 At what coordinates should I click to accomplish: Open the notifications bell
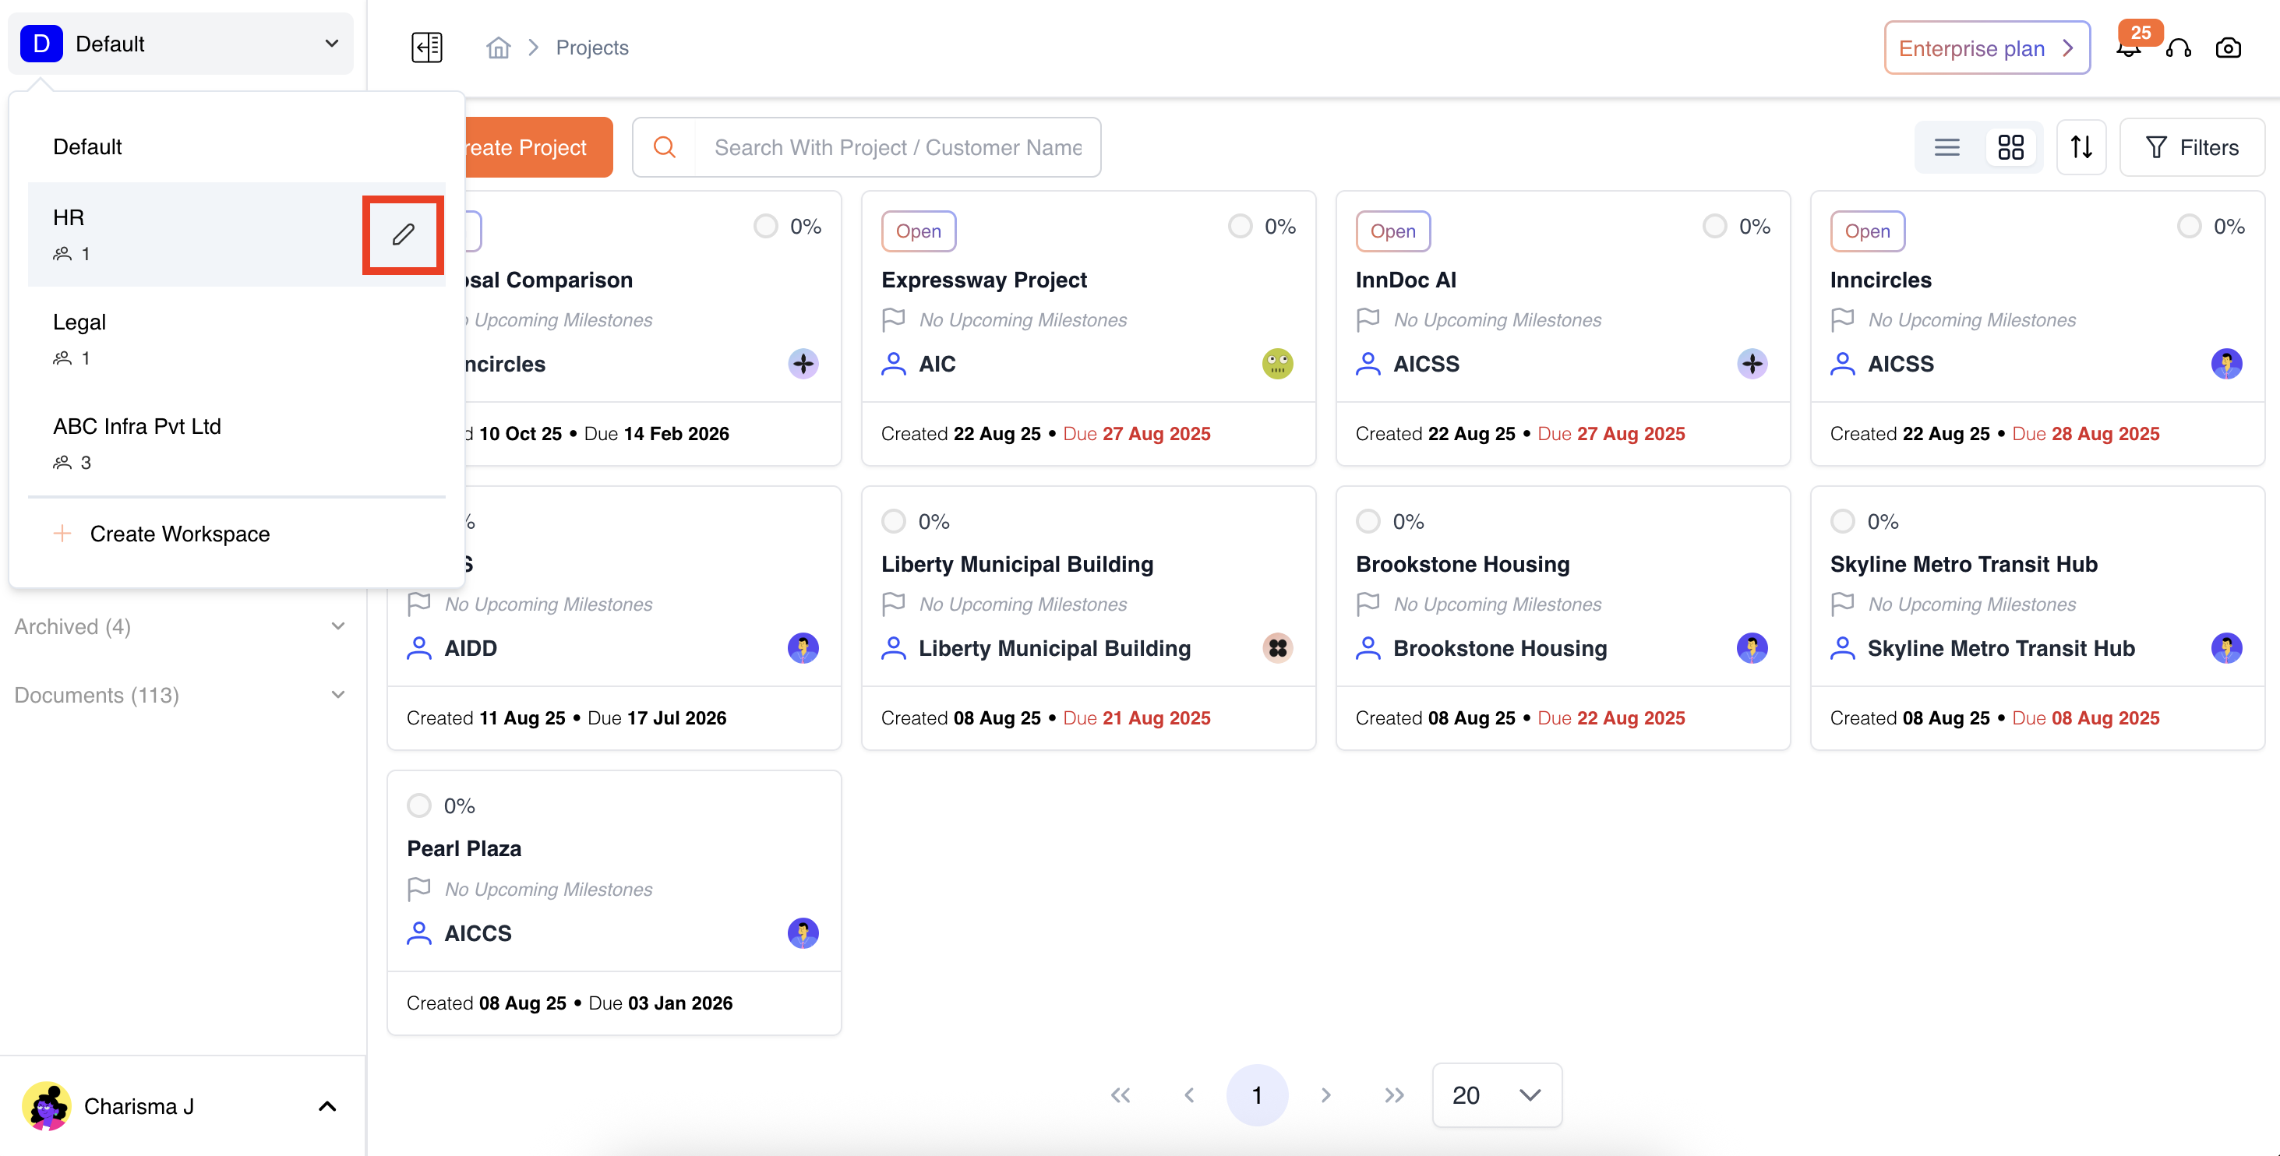tap(2128, 50)
